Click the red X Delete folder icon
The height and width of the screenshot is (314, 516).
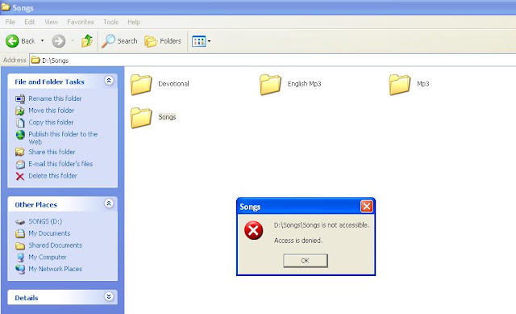point(20,176)
